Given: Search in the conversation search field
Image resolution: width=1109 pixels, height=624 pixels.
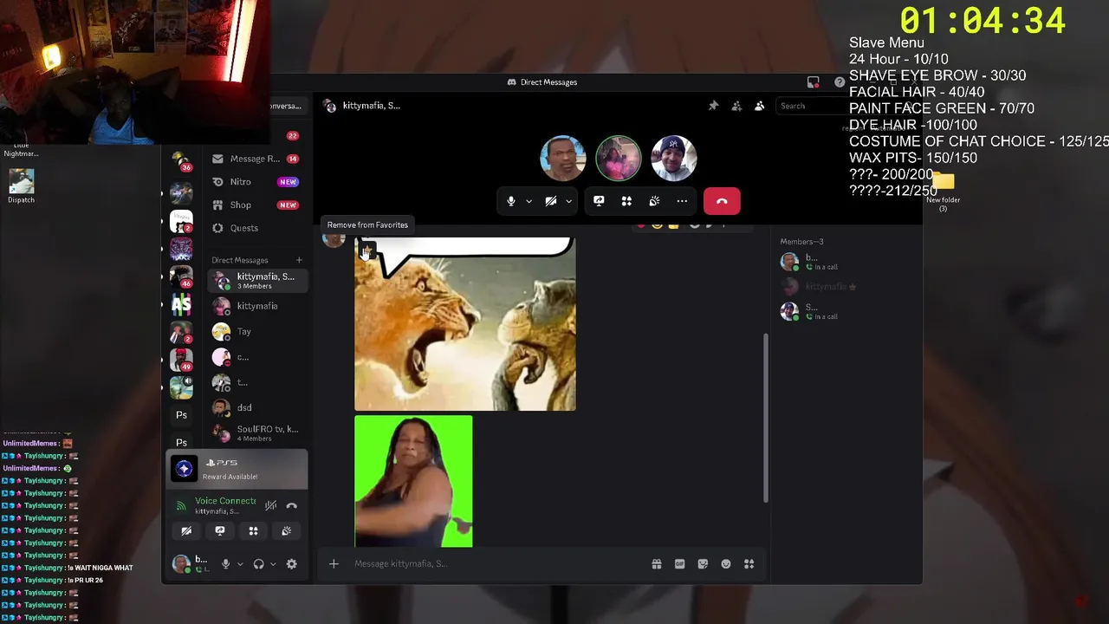Looking at the screenshot, I should pos(811,106).
